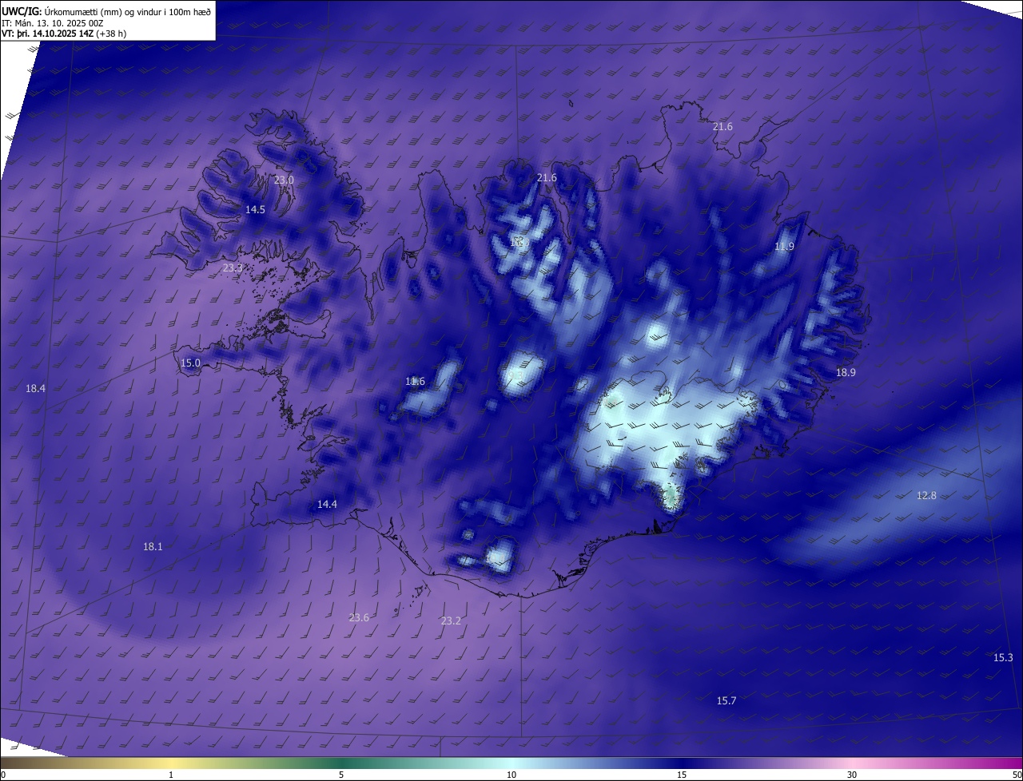This screenshot has height=781, width=1023.
Task: Select the 23.6 value label
Action: click(359, 617)
